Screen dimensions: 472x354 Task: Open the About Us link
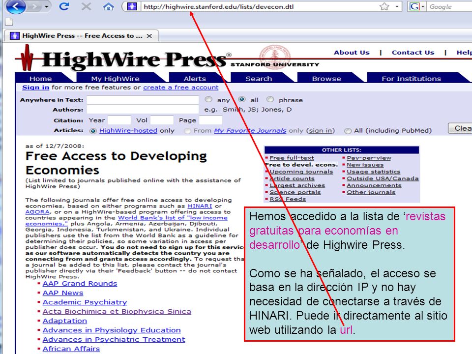coord(352,53)
